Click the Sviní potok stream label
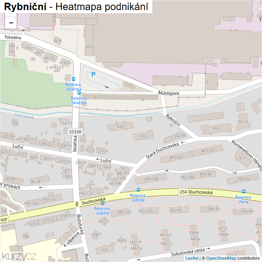This screenshot has height=262, width=262. pos(24,116)
